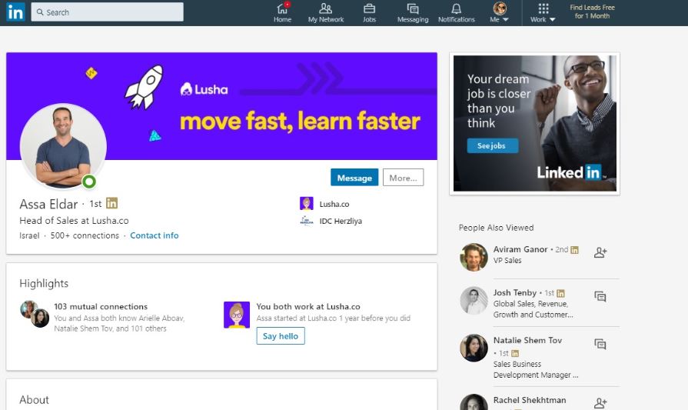The image size is (688, 410).
Task: Click the premium badge next to Assa Eldar
Action: pos(112,203)
